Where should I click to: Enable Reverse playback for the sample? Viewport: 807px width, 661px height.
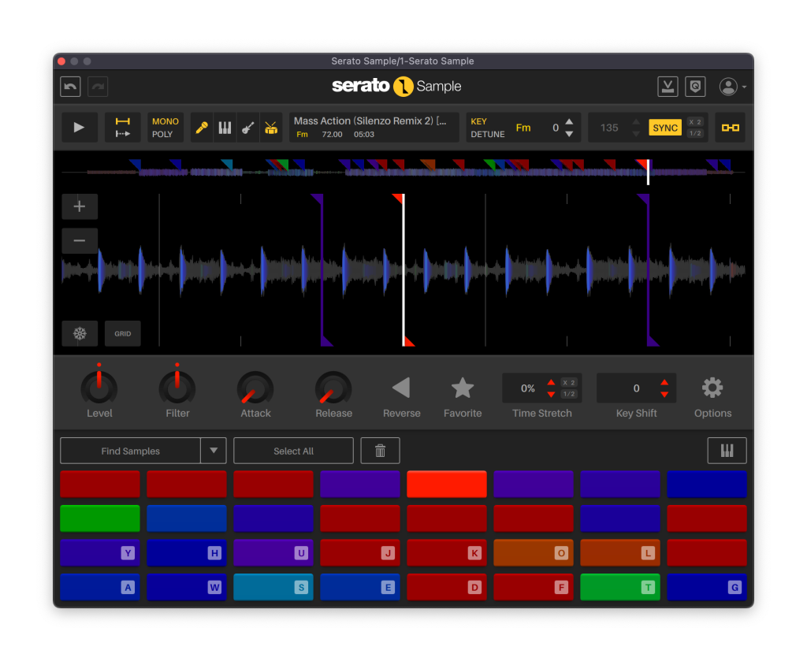click(x=401, y=388)
